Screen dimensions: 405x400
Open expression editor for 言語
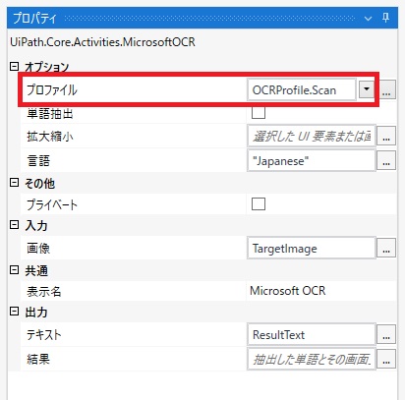(x=386, y=160)
